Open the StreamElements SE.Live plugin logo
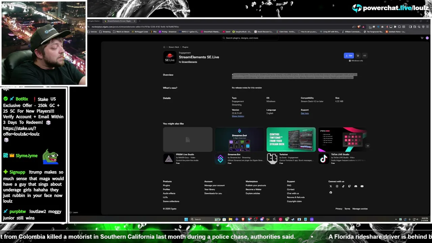This screenshot has height=243, width=432. pos(170,58)
